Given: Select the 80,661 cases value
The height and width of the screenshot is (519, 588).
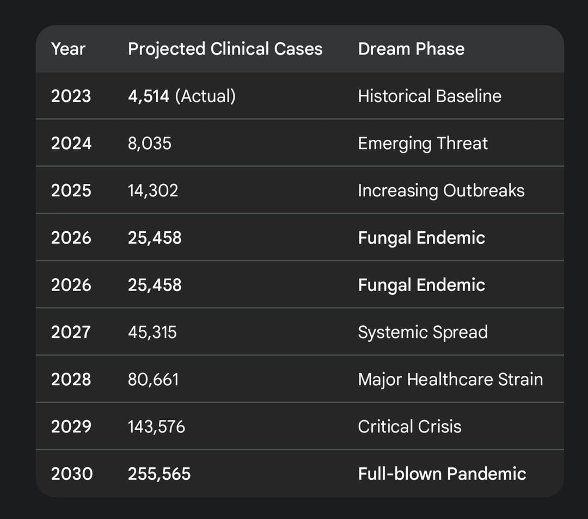Looking at the screenshot, I should (153, 380).
